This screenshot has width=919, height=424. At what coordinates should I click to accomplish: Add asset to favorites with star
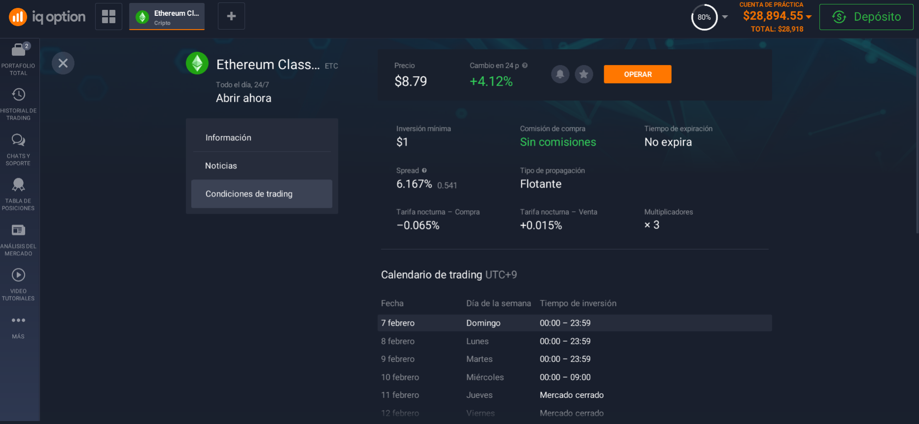[584, 74]
